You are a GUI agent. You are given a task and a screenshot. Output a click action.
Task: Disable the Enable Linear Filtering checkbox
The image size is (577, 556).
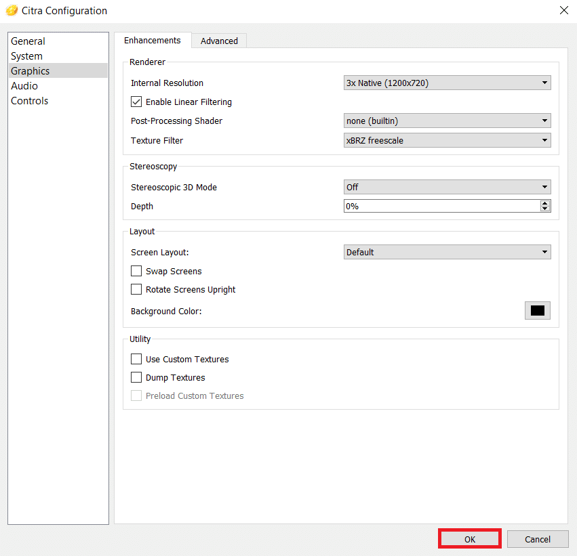point(136,102)
